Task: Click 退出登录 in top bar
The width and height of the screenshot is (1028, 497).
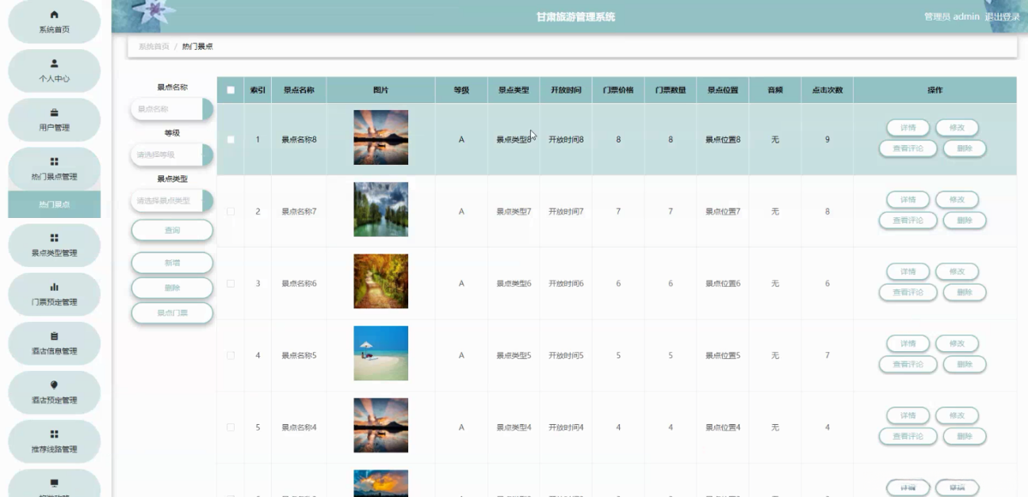Action: pyautogui.click(x=1002, y=17)
